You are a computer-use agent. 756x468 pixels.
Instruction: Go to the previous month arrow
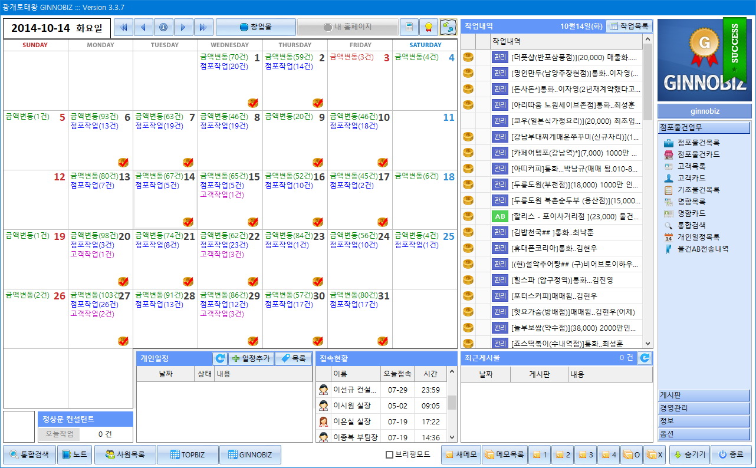(x=143, y=27)
